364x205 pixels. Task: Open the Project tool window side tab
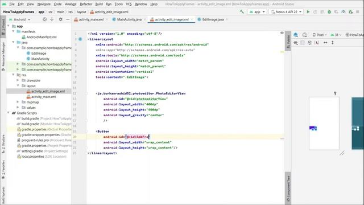(x=3, y=27)
